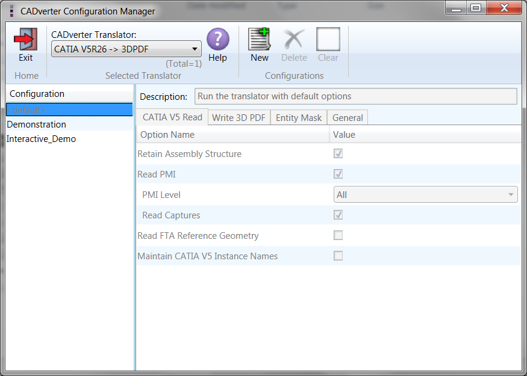The width and height of the screenshot is (527, 376).
Task: Click the greyed Delete X icon
Action: [294, 39]
